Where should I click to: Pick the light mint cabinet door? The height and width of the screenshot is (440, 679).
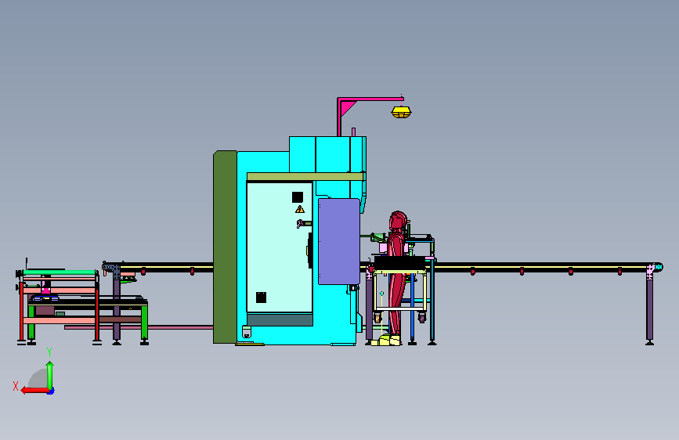(280, 247)
